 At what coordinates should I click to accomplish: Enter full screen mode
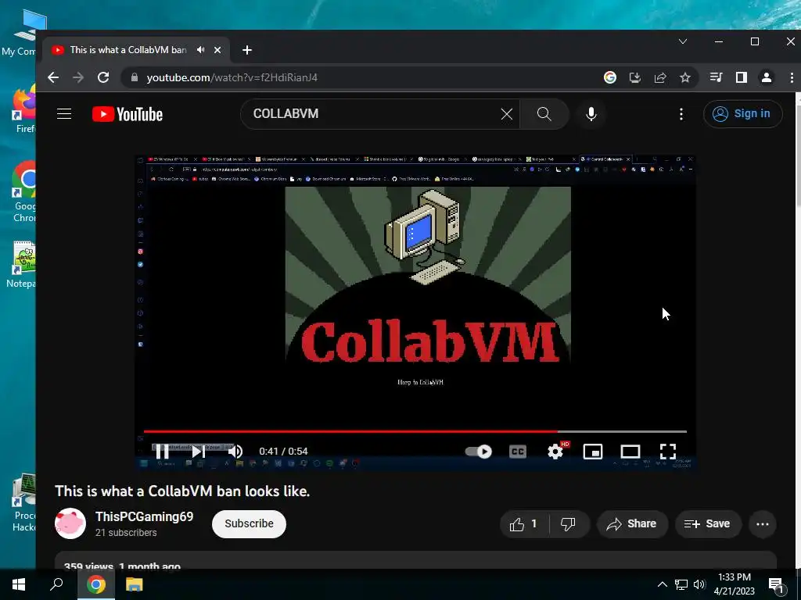pyautogui.click(x=668, y=451)
